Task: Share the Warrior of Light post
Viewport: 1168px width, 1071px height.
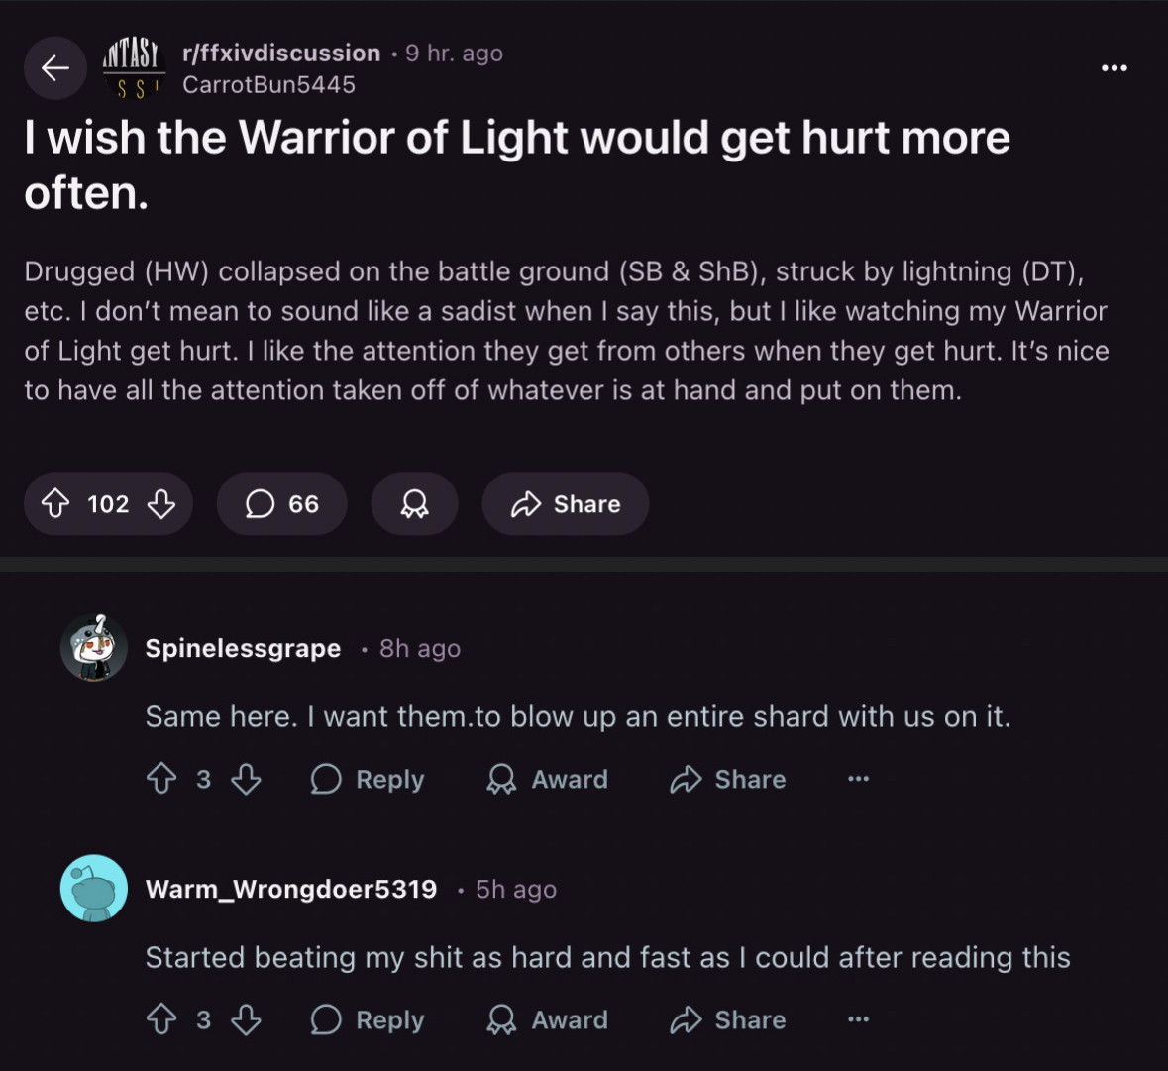Action: [566, 504]
